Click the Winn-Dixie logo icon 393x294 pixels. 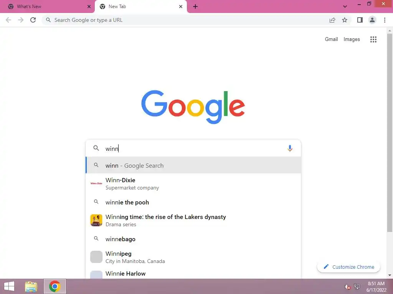tap(96, 183)
